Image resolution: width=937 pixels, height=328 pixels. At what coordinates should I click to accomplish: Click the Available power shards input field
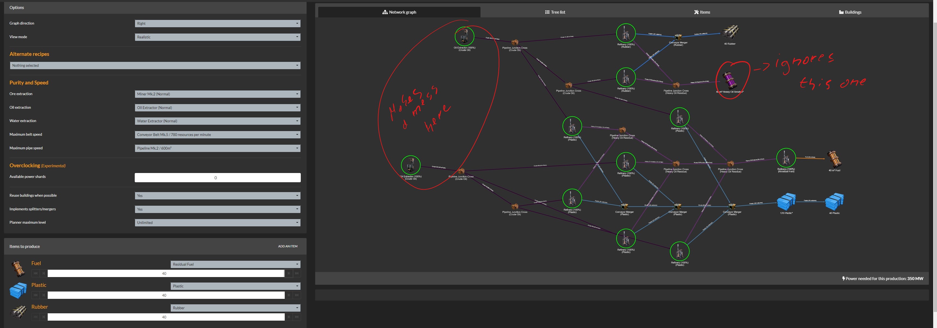(217, 178)
